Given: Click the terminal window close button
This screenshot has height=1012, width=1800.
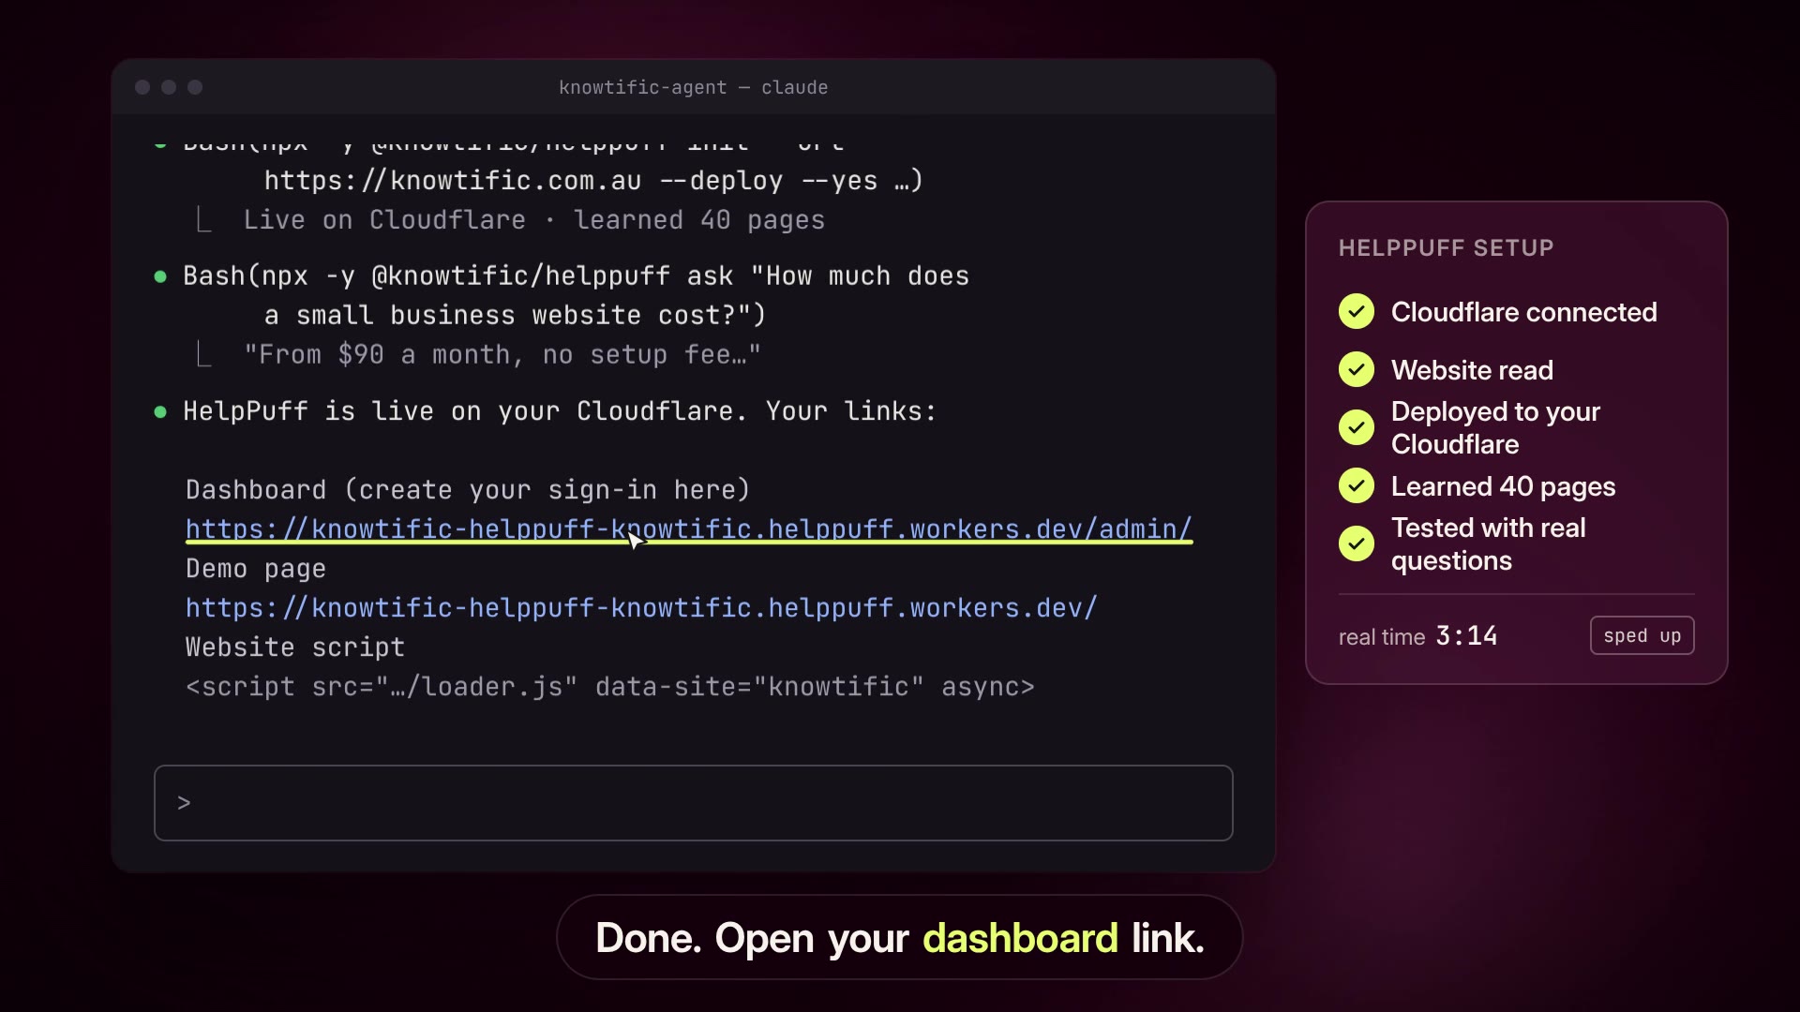Looking at the screenshot, I should [x=142, y=87].
